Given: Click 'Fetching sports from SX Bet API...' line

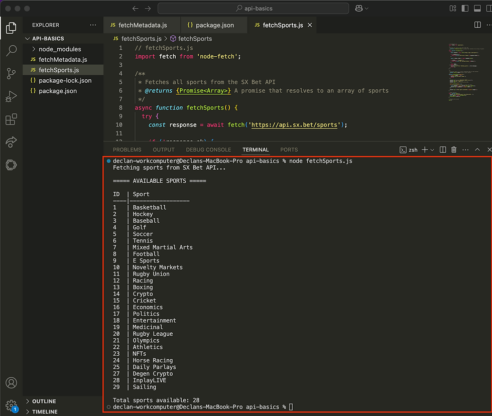Looking at the screenshot, I should point(169,168).
